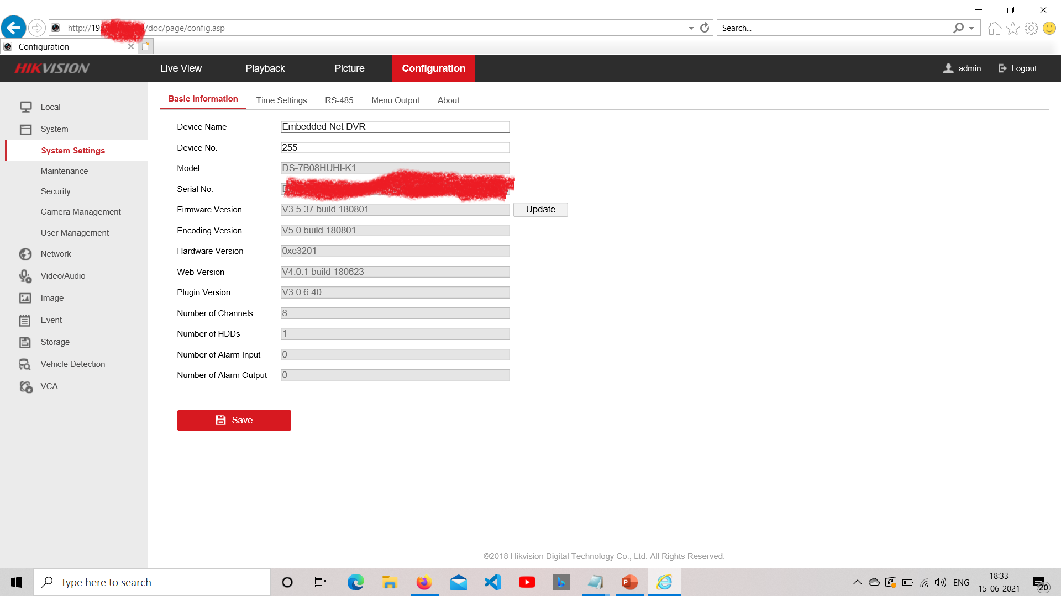Open Firefox from the taskbar
The image size is (1061, 596).
coord(424,582)
